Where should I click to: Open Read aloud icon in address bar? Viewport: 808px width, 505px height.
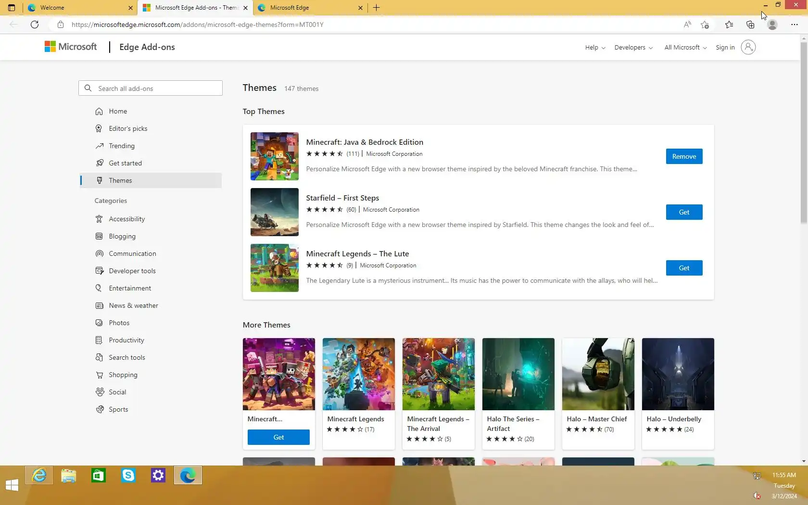point(687,25)
